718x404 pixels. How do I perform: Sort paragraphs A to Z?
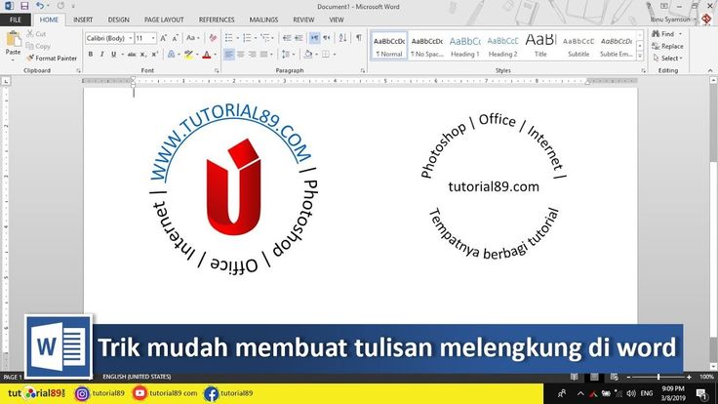[343, 38]
